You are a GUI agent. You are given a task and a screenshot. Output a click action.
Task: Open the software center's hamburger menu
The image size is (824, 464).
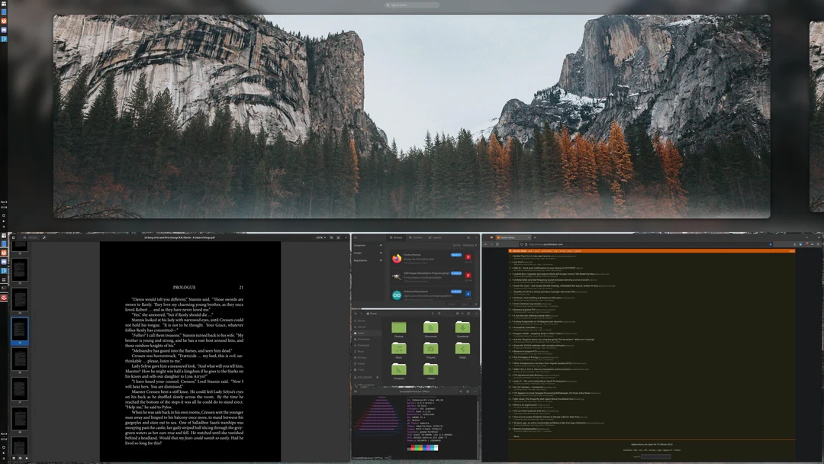point(468,237)
